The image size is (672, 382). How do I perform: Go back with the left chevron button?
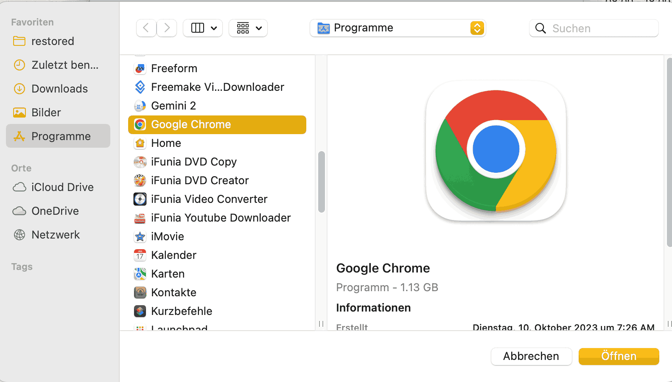pos(146,28)
